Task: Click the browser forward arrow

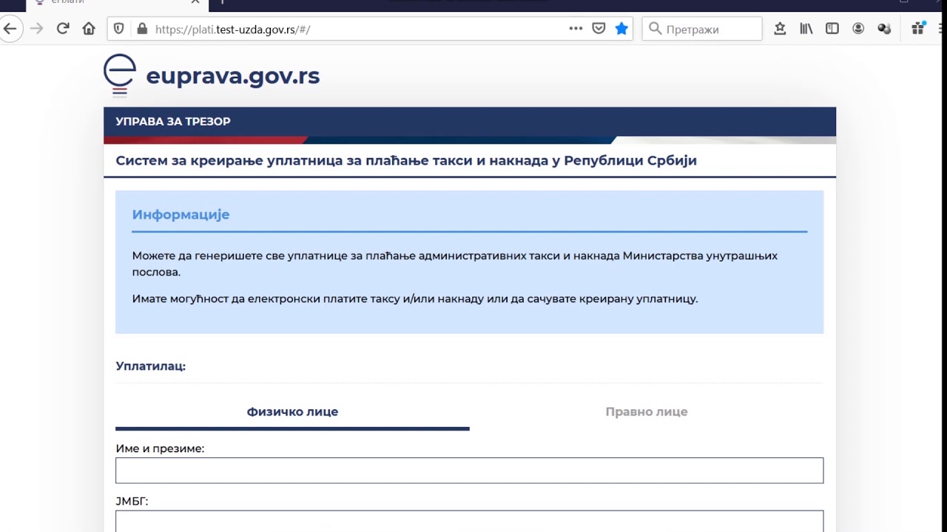Action: coord(36,29)
